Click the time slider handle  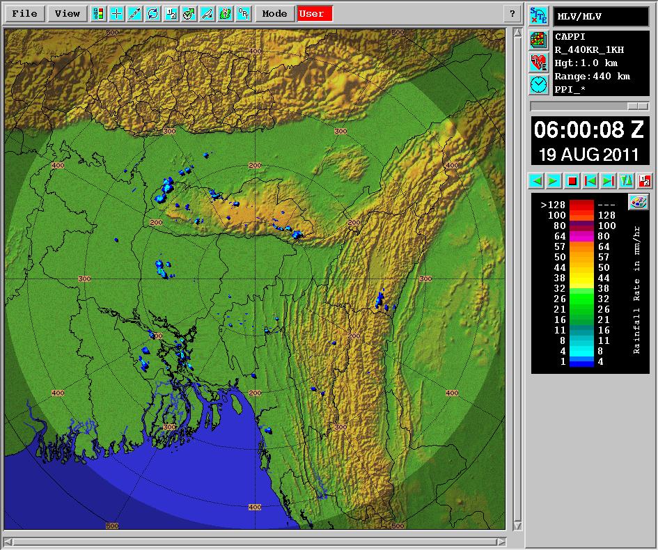point(638,106)
